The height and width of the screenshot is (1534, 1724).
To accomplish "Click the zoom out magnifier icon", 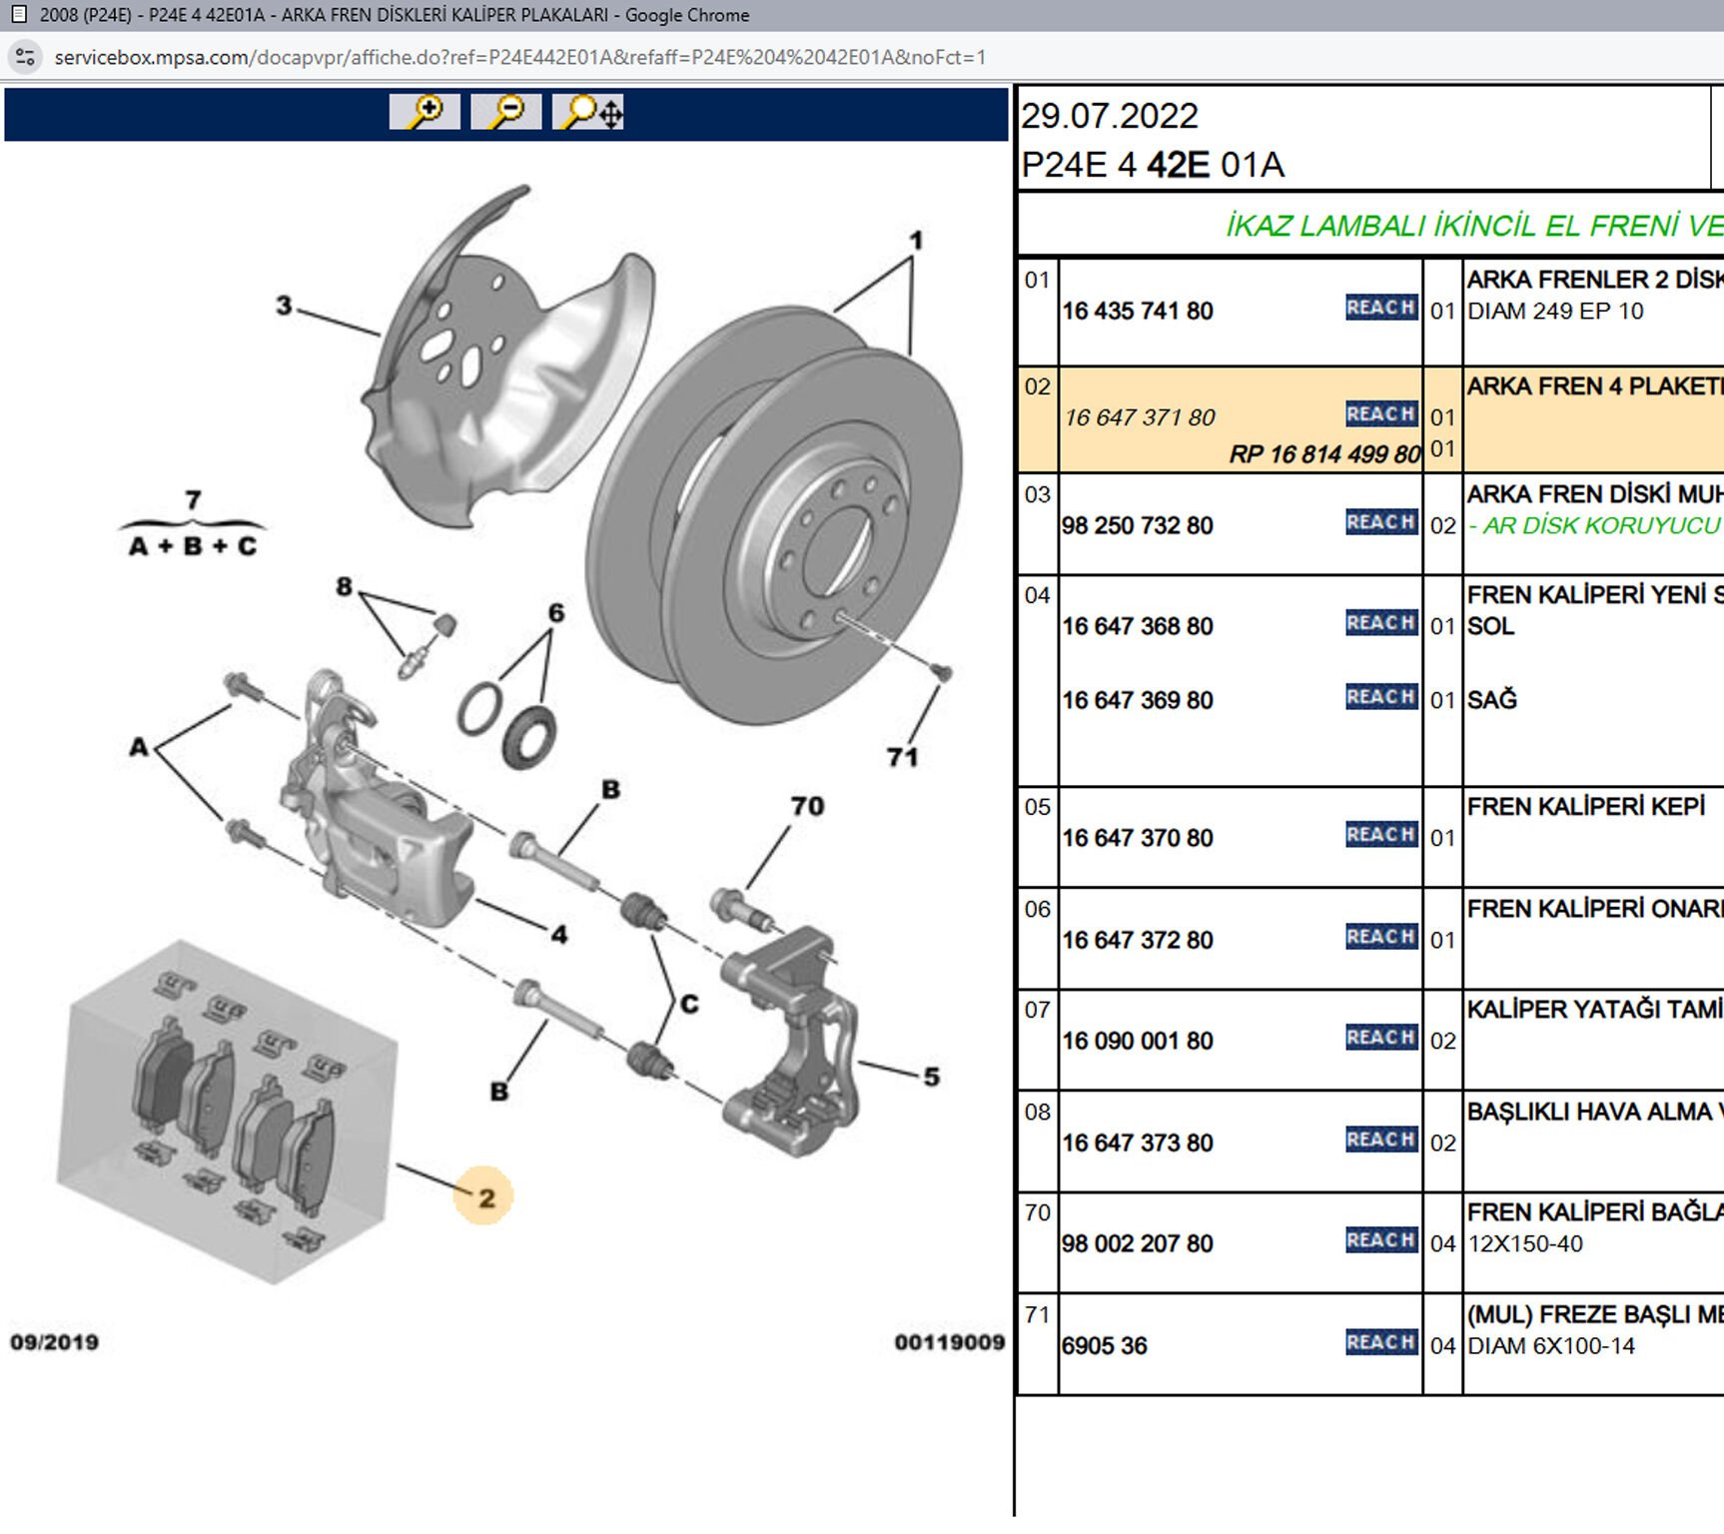I will point(506,112).
